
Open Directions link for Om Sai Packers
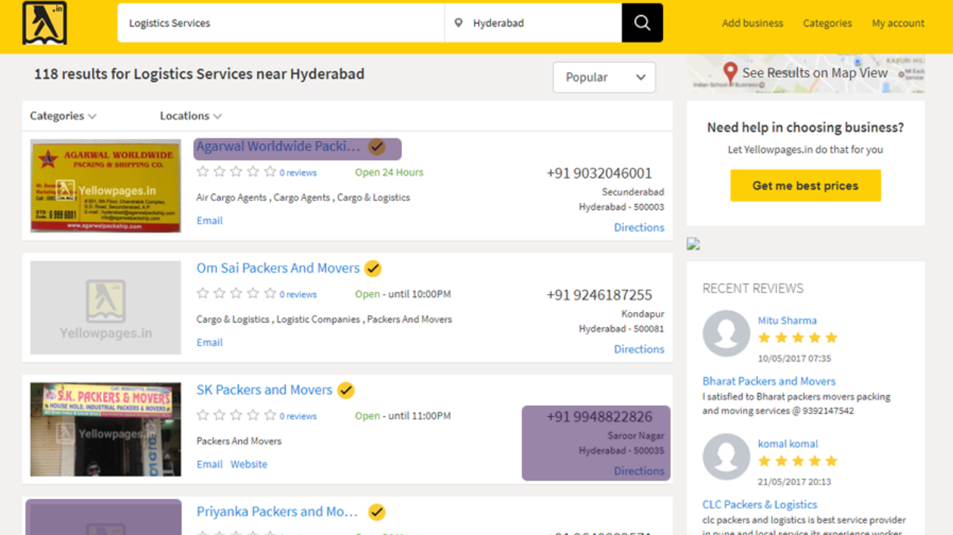coord(639,349)
